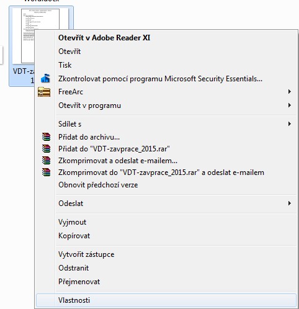Screen dimensions: 299x309
Task: Click WinRAR icon beside Přidat do VDT-zavprace_2015.rar
Action: 46,149
